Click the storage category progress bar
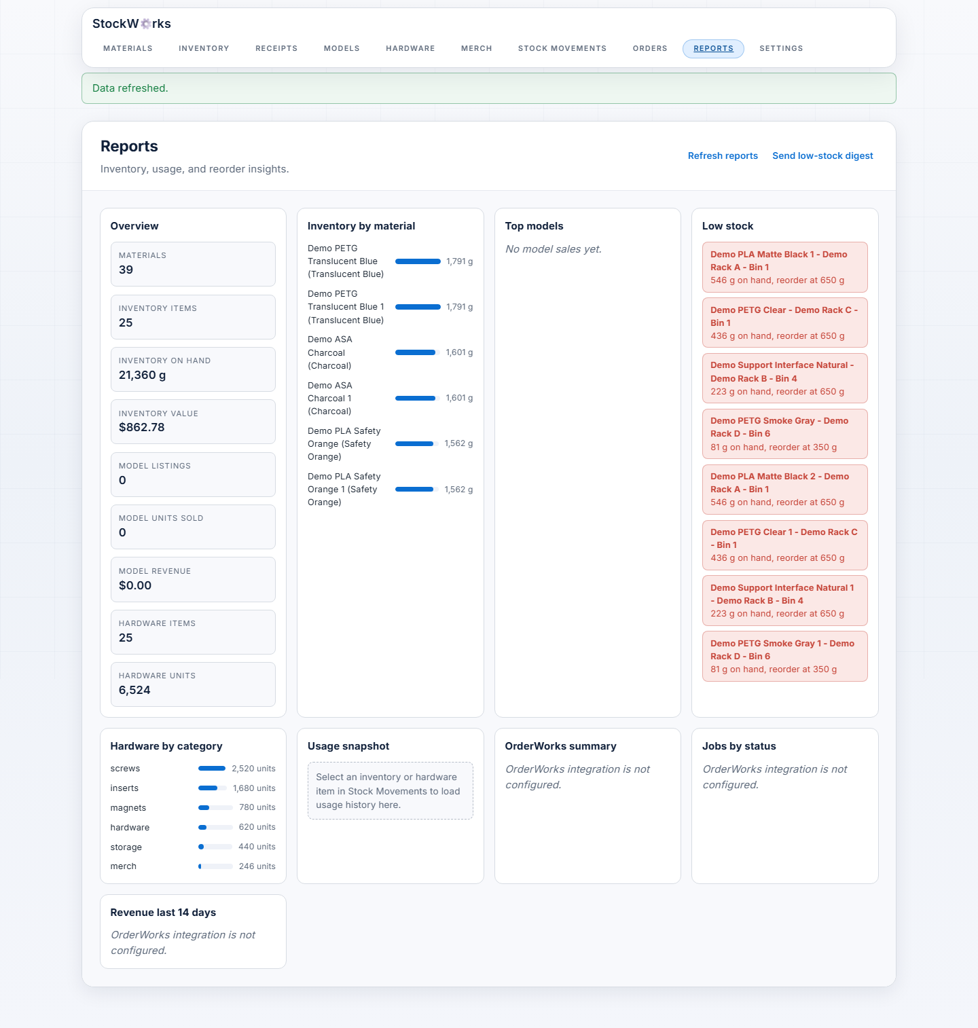The image size is (978, 1028). (215, 847)
